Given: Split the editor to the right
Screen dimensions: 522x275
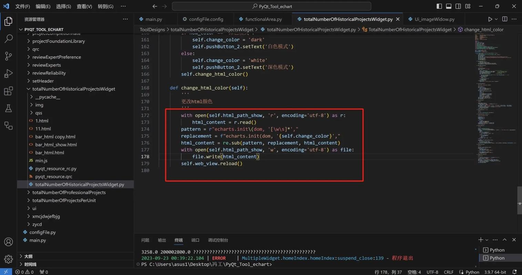Looking at the screenshot, I should point(504,19).
